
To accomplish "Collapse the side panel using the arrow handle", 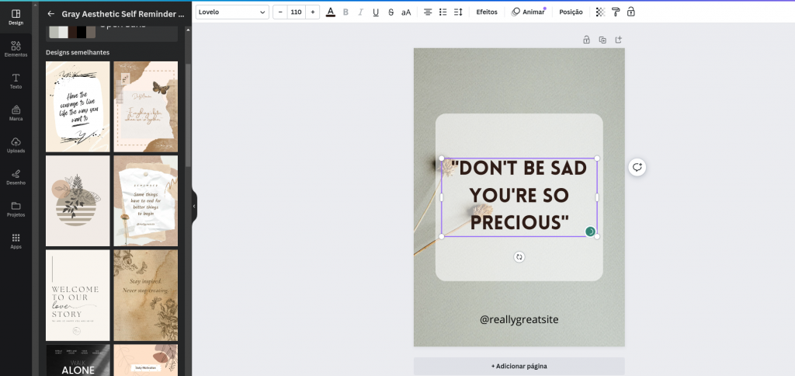I will [194, 206].
